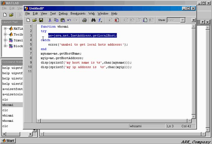The image size is (212, 144).
Task: Expand the Blockset node in Launch Pad
Action: point(5,46)
